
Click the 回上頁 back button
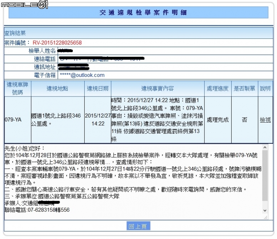[138, 226]
